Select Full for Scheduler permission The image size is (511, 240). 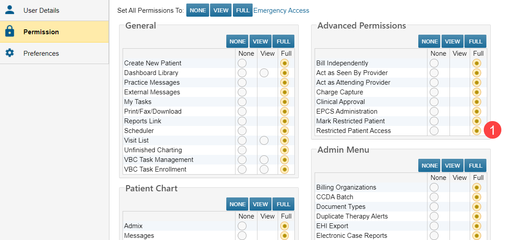point(285,131)
